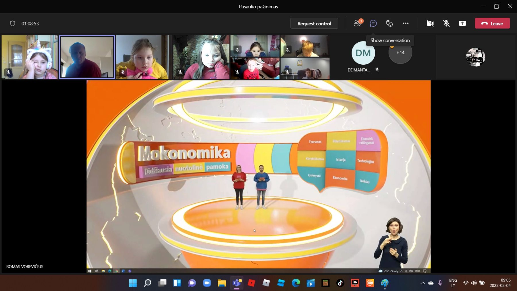Restore down the Teams meeting window
The image size is (517, 291).
pos(497,6)
